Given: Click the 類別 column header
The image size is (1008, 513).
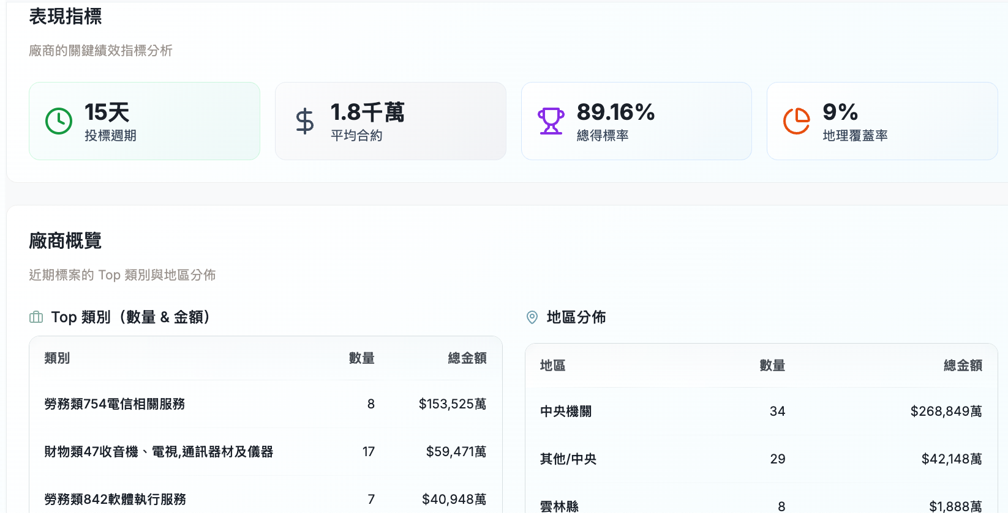Looking at the screenshot, I should 57,358.
